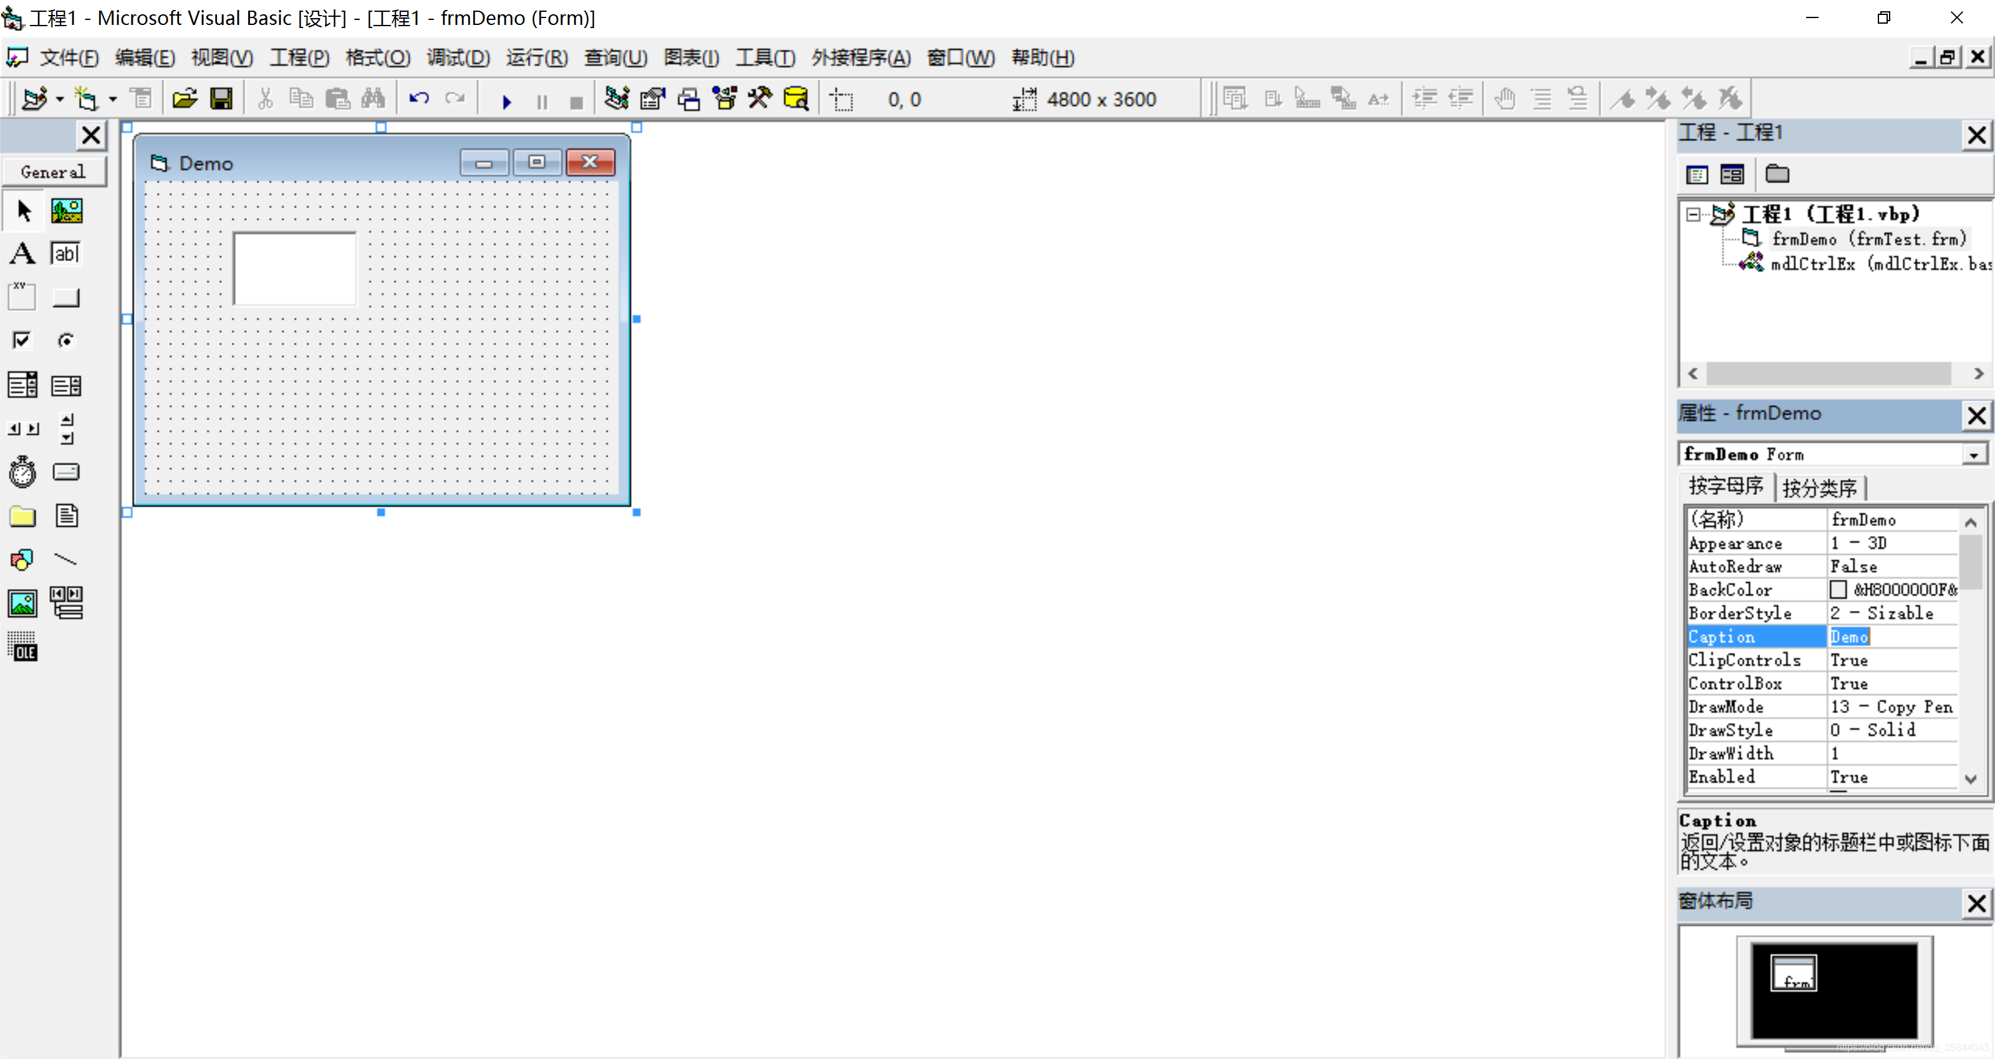Select the Line control tool
This screenshot has width=1995, height=1059.
click(x=67, y=559)
